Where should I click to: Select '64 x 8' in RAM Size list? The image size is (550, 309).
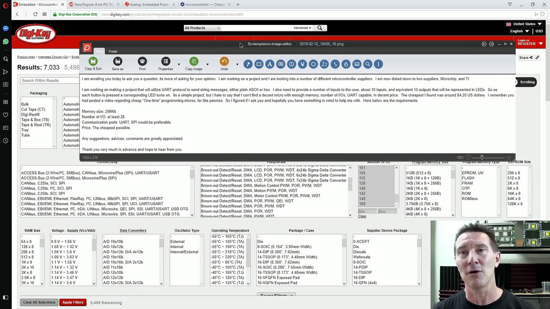(27, 242)
